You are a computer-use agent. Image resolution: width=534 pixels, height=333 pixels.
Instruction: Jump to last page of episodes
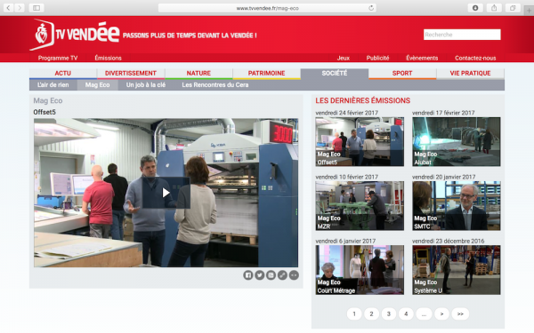(460, 313)
